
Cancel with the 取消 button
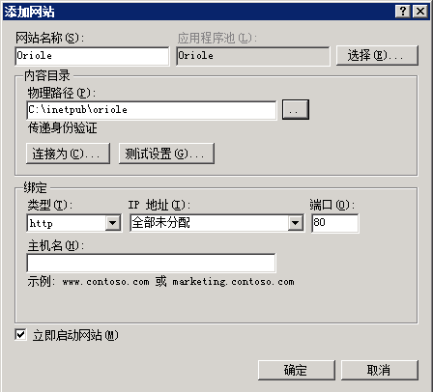coord(380,370)
